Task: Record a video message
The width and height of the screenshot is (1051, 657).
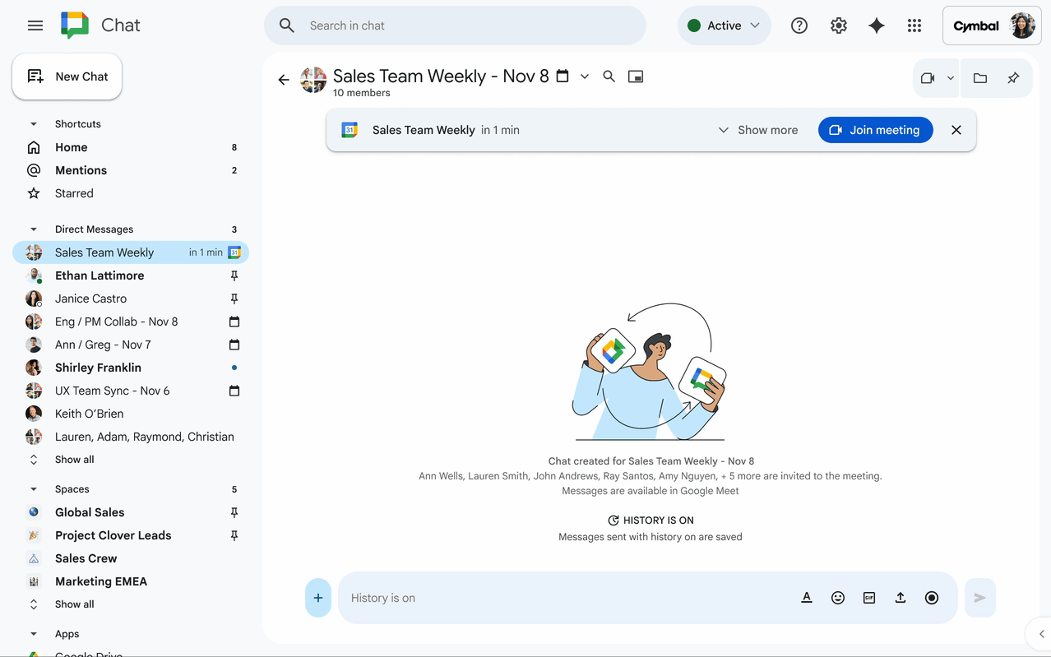Action: click(932, 598)
